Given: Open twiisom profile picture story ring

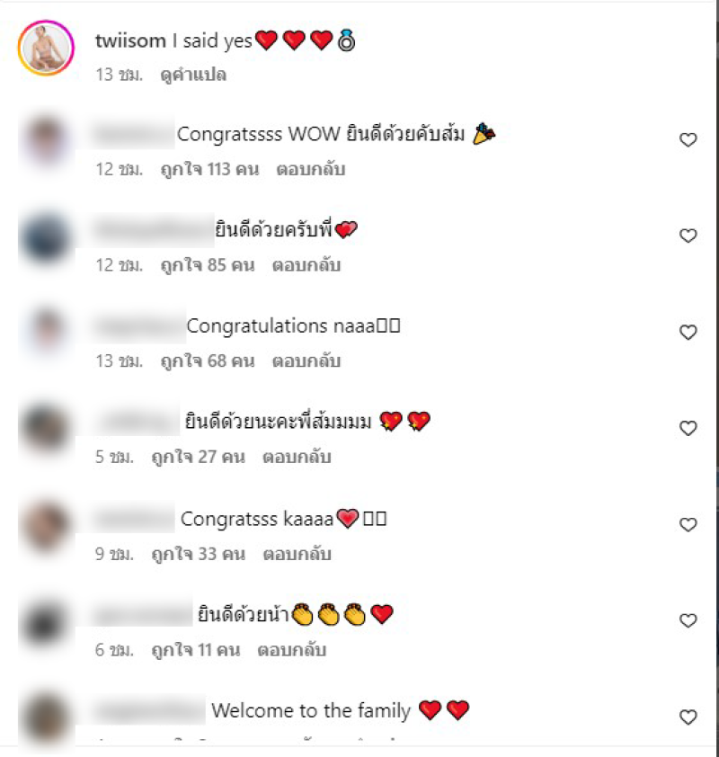Looking at the screenshot, I should (46, 48).
